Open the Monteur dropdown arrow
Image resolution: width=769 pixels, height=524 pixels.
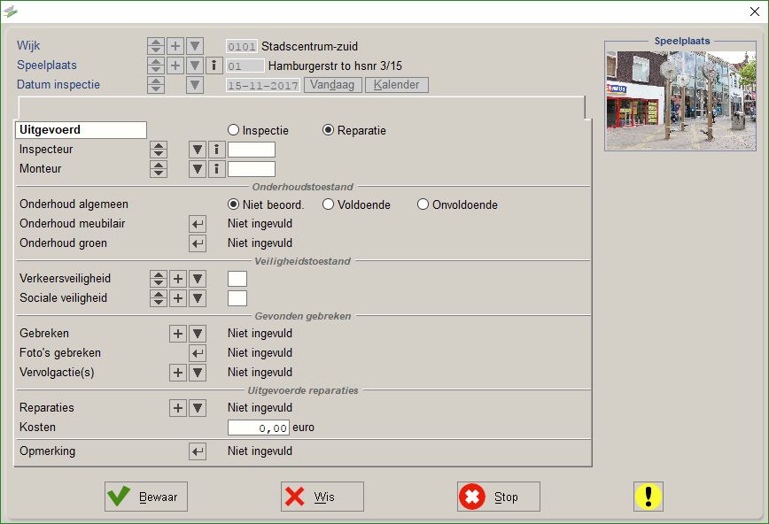coord(198,169)
